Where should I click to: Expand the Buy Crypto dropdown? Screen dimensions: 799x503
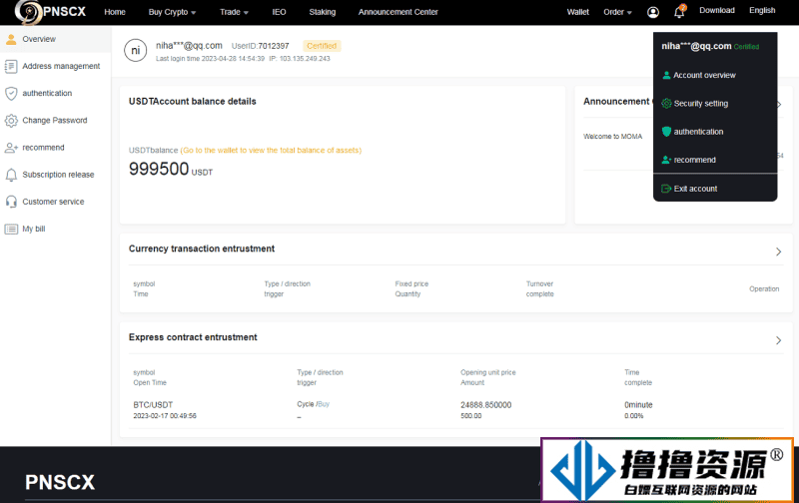(x=172, y=12)
